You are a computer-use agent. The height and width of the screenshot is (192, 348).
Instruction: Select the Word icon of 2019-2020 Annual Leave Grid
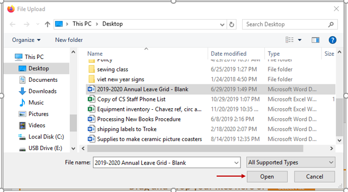click(92, 89)
